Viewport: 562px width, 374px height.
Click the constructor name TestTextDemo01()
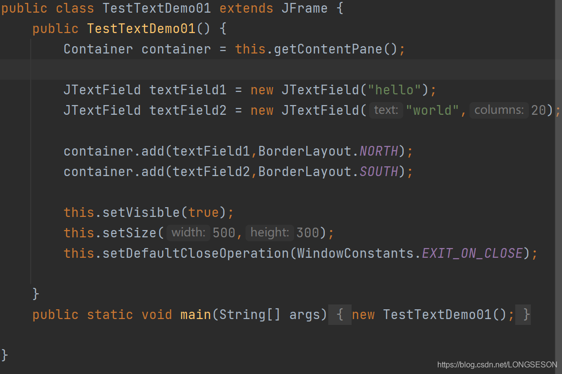coord(149,29)
